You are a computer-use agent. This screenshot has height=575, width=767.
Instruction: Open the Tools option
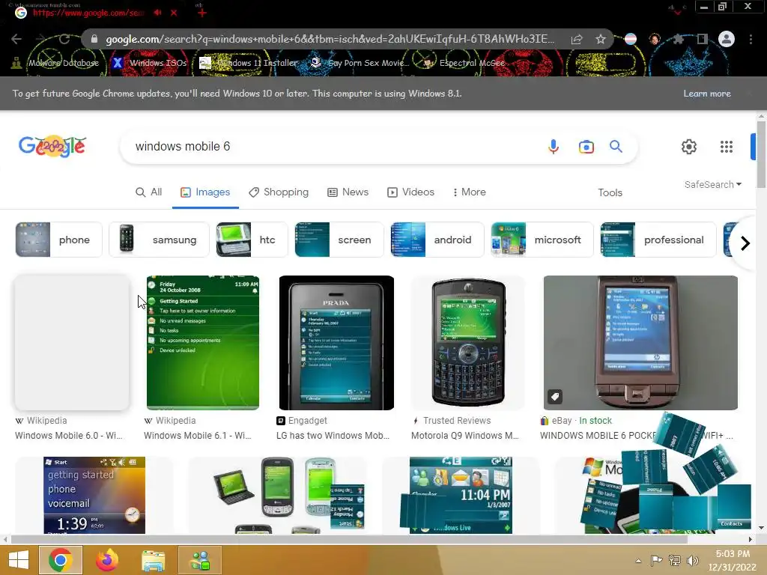(x=610, y=192)
